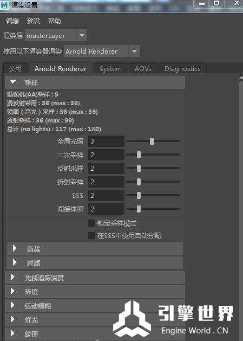Click the 全局光照 slider handle
Screen dimensions: 243x341
click(152, 141)
